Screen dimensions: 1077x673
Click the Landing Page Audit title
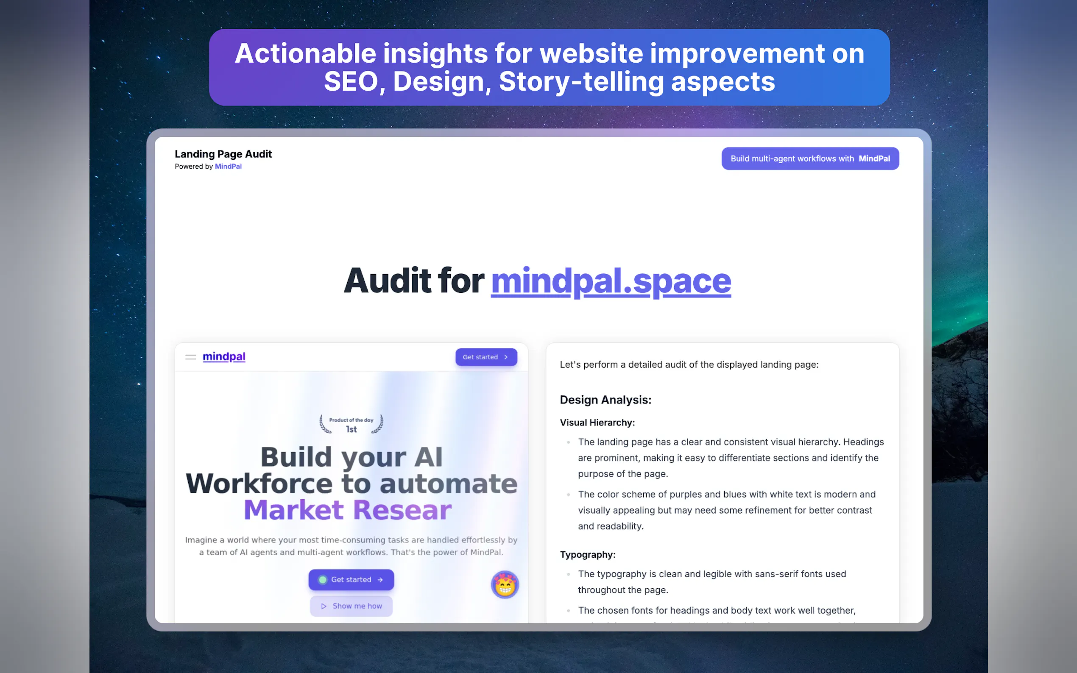(223, 154)
